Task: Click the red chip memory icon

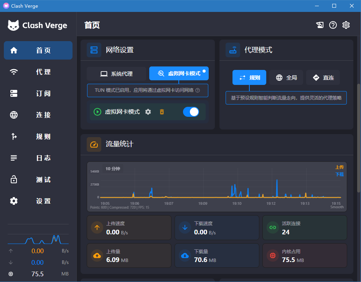Action: coord(273,255)
